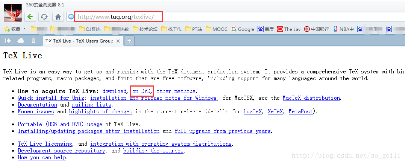Select the TeX Live - TeX Users Group tab

(83, 41)
